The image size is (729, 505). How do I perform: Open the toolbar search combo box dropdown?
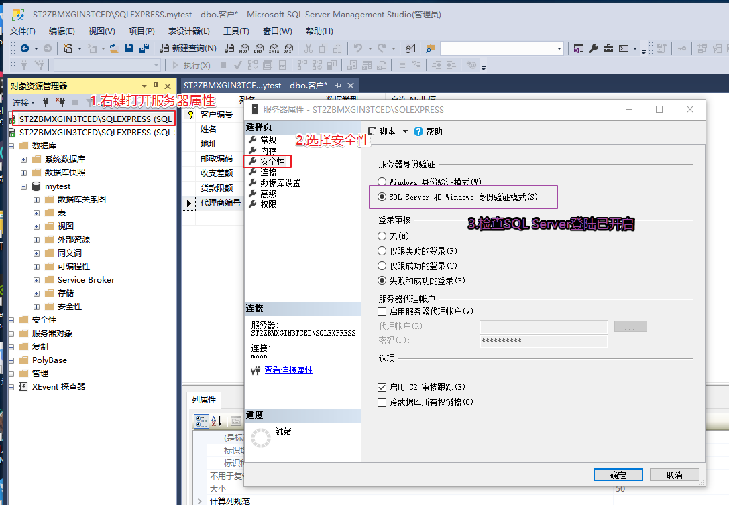pos(559,48)
